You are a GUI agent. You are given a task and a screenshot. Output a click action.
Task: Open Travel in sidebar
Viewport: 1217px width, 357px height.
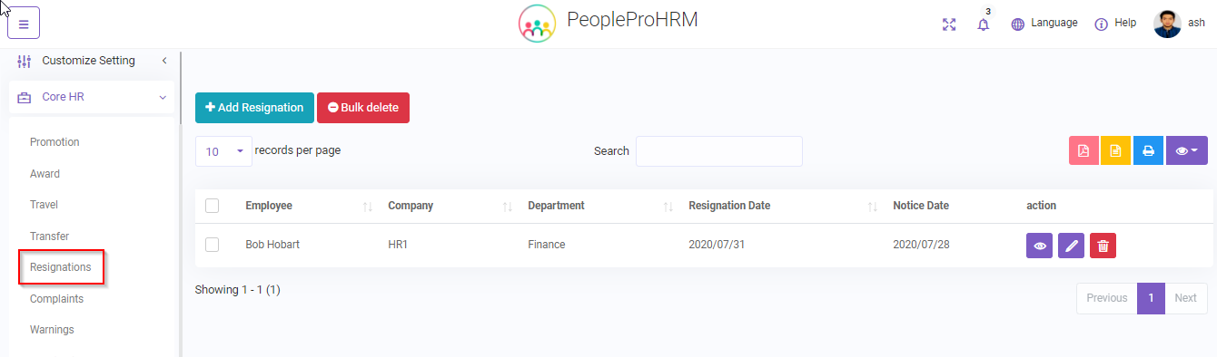(44, 205)
